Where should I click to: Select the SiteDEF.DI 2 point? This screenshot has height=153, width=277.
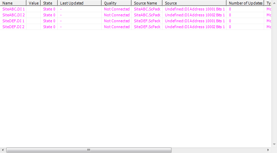tap(14, 27)
